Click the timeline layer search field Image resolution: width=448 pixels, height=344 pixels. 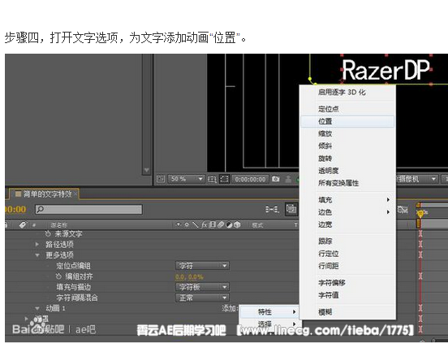click(88, 210)
